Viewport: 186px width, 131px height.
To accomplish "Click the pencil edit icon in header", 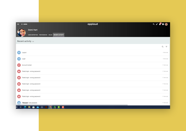I will coord(157,24).
